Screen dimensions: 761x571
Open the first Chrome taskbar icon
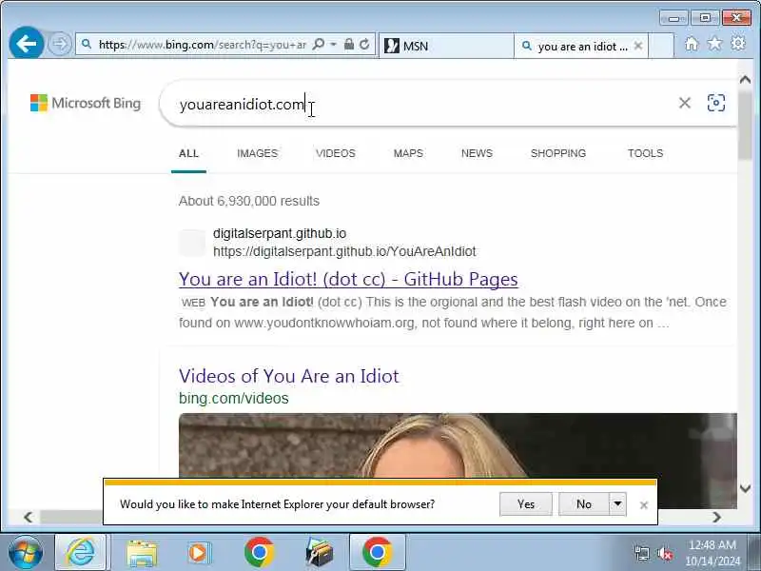click(x=259, y=552)
